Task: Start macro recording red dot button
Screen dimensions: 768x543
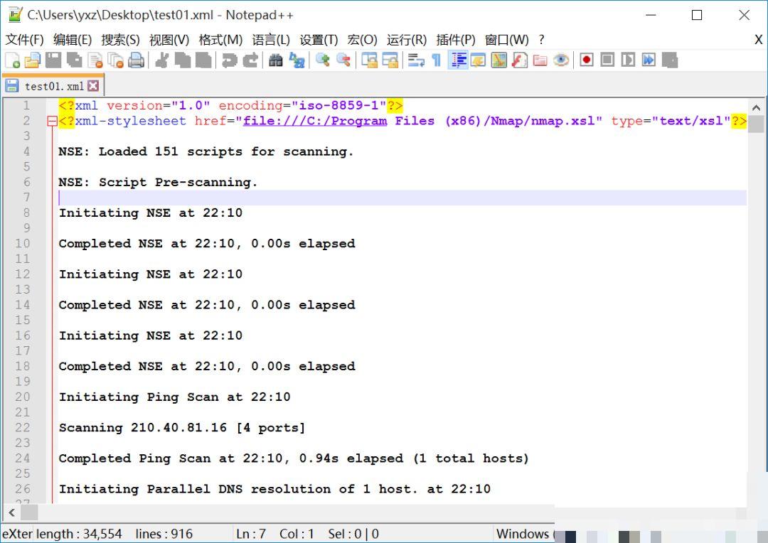Action: tap(586, 60)
